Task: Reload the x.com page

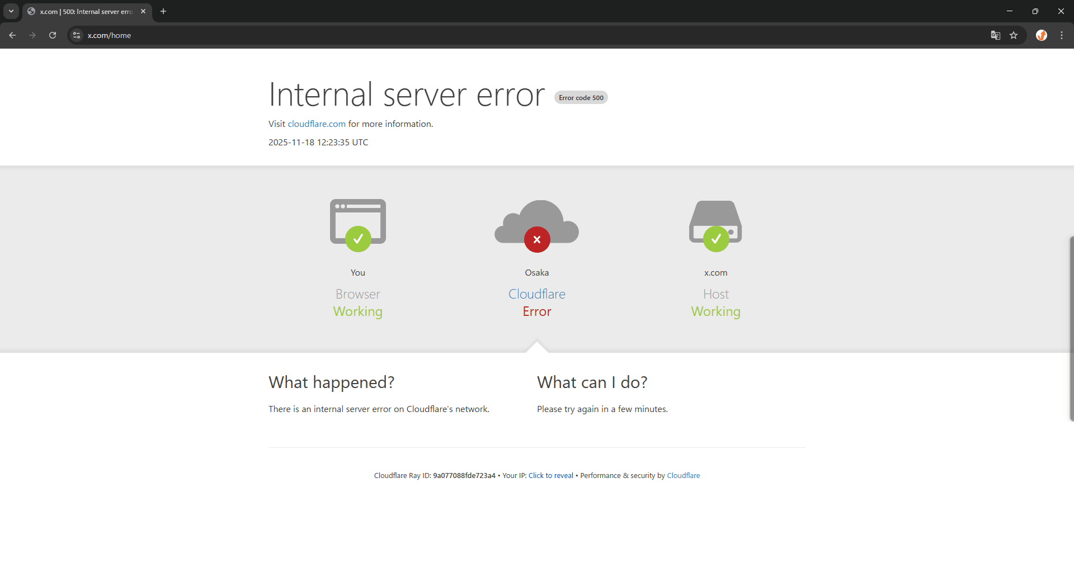Action: point(53,35)
